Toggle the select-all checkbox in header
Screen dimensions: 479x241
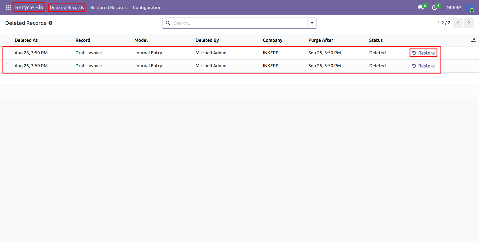(x=8, y=40)
